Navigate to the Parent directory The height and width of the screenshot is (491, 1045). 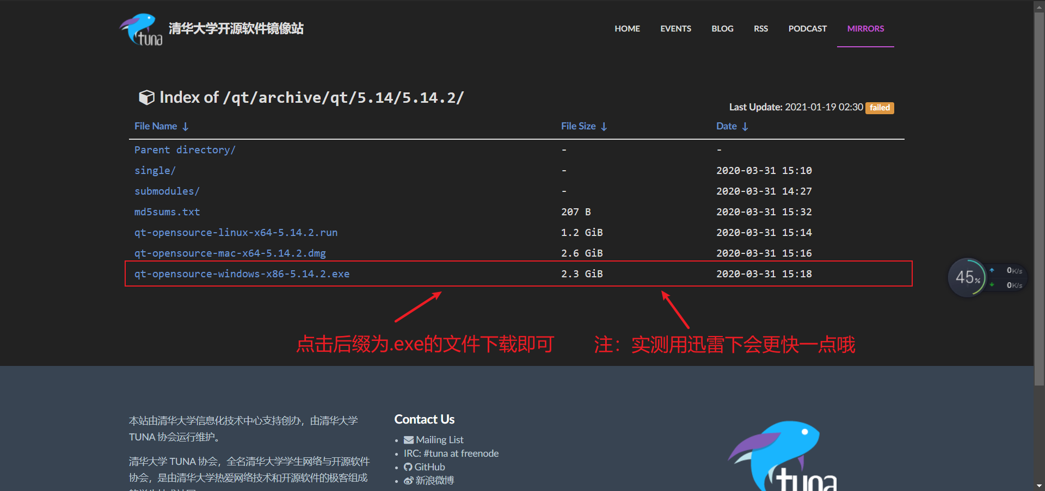(185, 150)
